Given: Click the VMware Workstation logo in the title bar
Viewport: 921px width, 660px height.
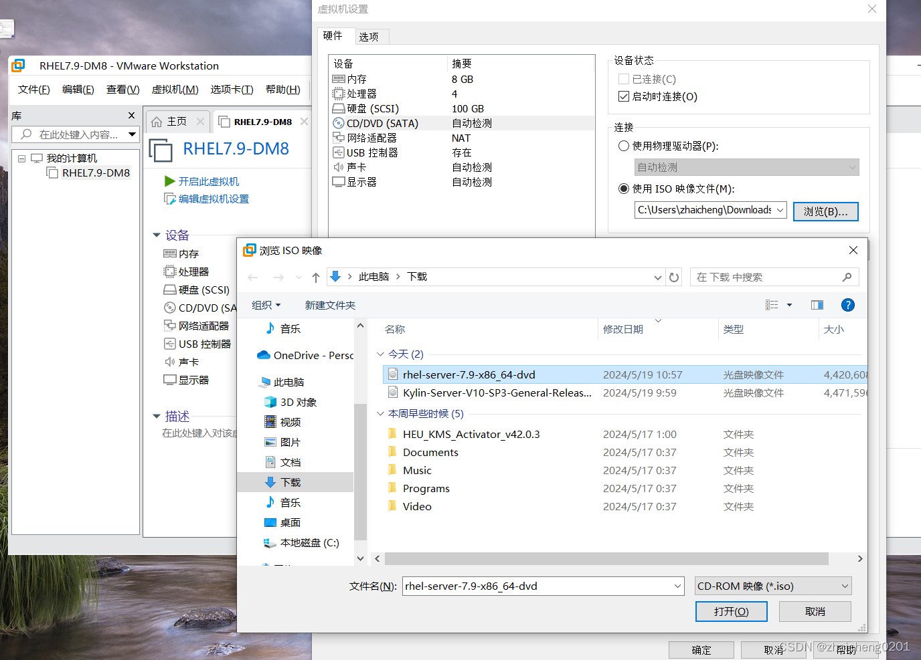Looking at the screenshot, I should [x=19, y=66].
